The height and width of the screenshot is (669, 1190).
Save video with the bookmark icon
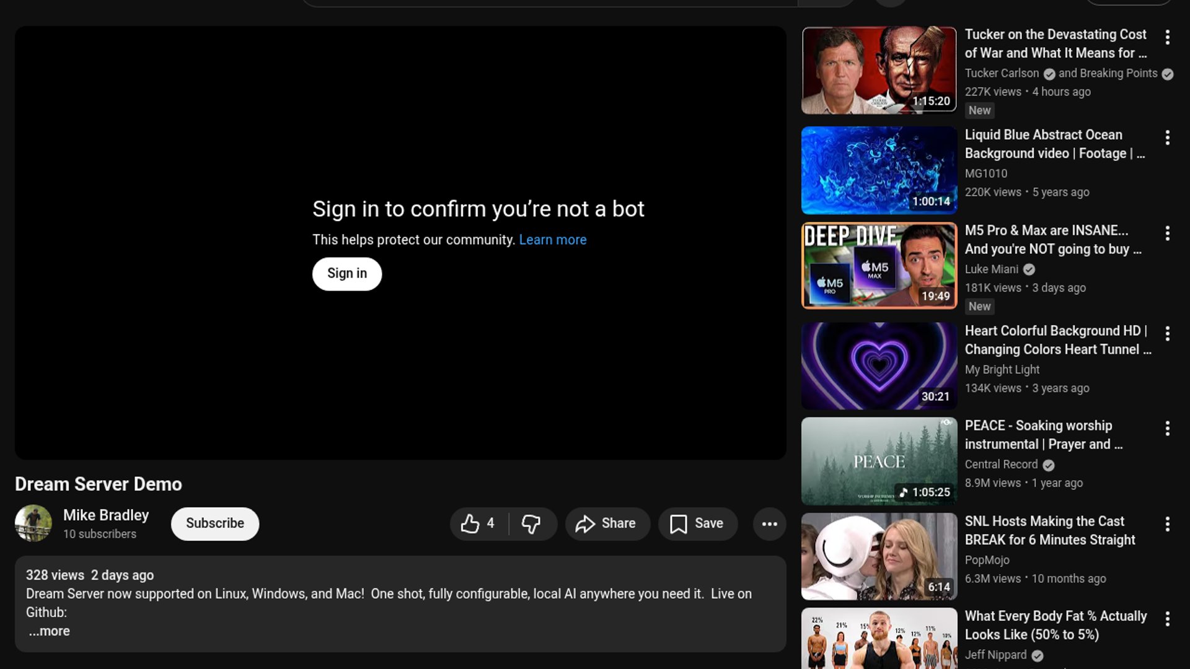tap(697, 524)
